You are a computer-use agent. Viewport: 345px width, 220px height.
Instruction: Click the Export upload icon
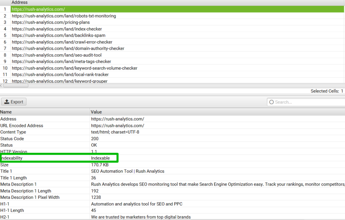pos(7,102)
